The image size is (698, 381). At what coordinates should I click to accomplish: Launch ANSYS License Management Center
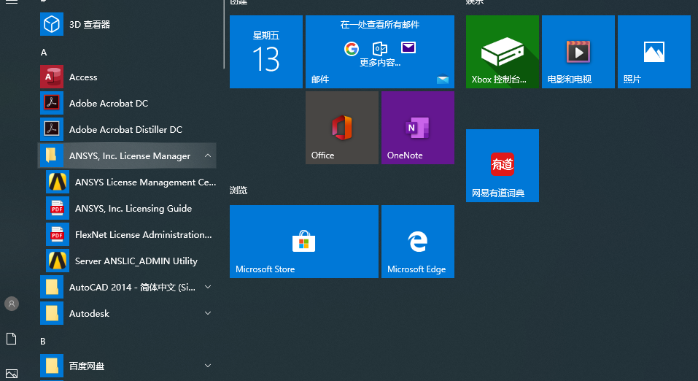[144, 182]
